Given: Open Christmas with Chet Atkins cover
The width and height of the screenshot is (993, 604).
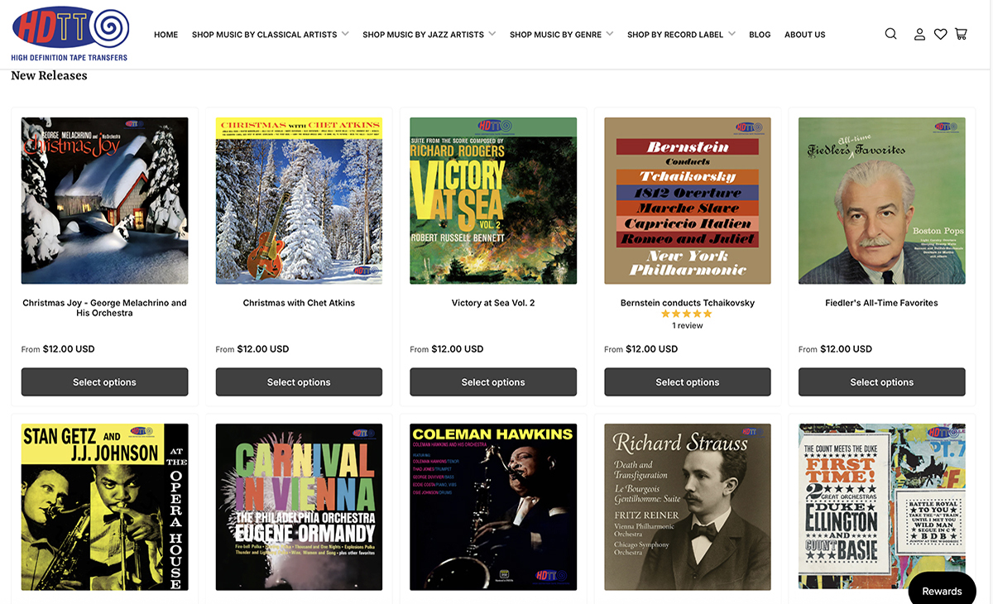Looking at the screenshot, I should pyautogui.click(x=299, y=201).
